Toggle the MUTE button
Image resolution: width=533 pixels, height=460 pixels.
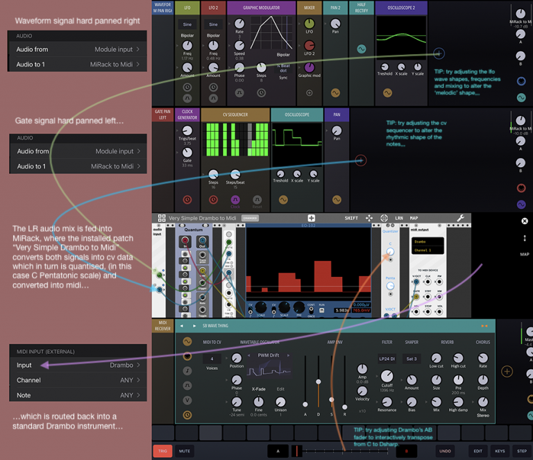click(185, 451)
